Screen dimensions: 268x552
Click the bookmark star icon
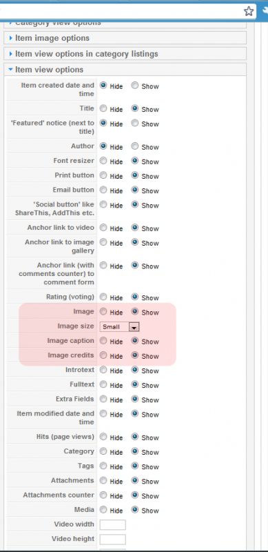(x=249, y=12)
